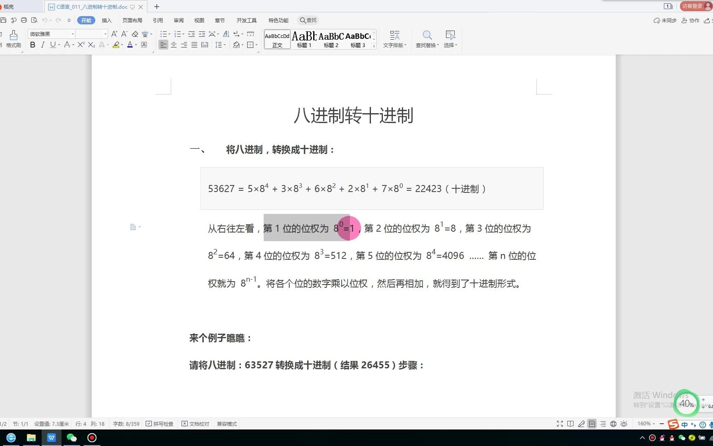Expand the styles gallery more arrow
The height and width of the screenshot is (446, 713).
374,46
